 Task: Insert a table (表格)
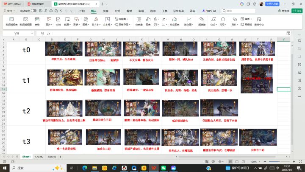[x=37, y=22]
